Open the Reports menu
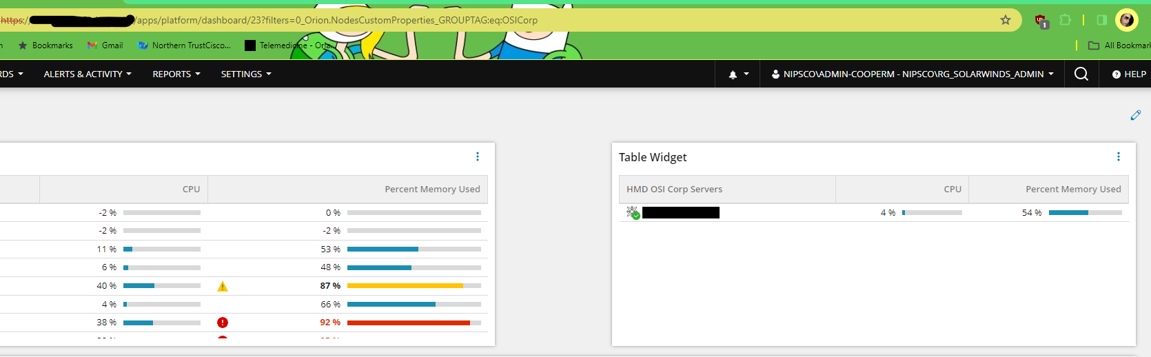 point(176,74)
